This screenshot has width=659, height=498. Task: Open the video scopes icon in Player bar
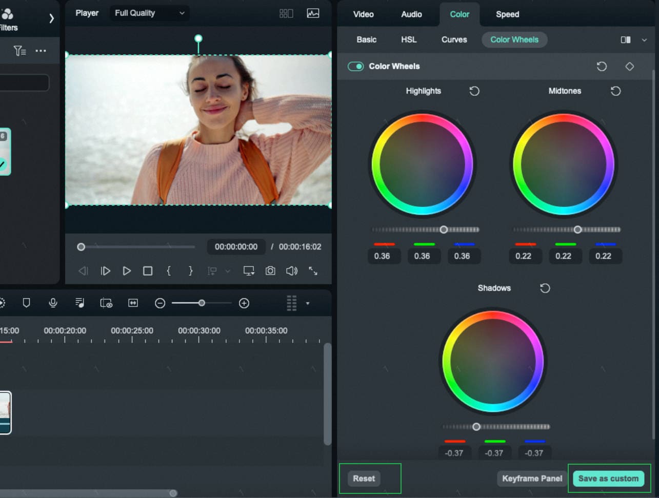coord(313,13)
